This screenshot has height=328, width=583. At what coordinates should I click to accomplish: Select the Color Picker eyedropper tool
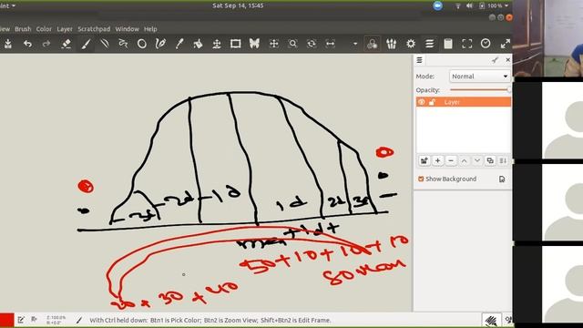point(179,44)
